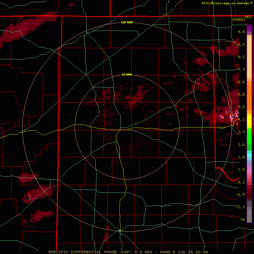
Task: Click the NEXLAB-College of DuPage credit text
Action: click(x=225, y=3)
